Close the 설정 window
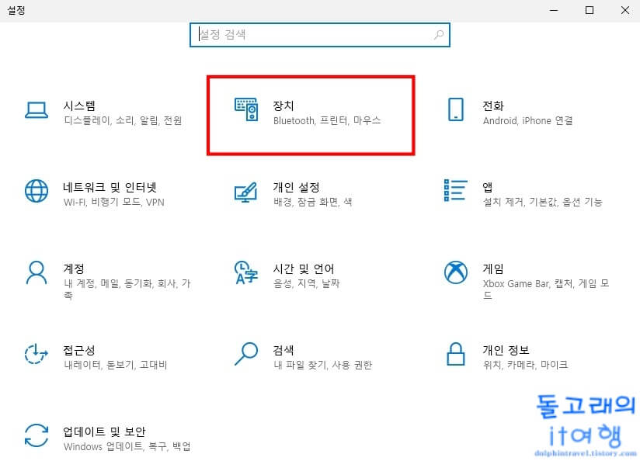Image resolution: width=640 pixels, height=468 pixels. [625, 10]
